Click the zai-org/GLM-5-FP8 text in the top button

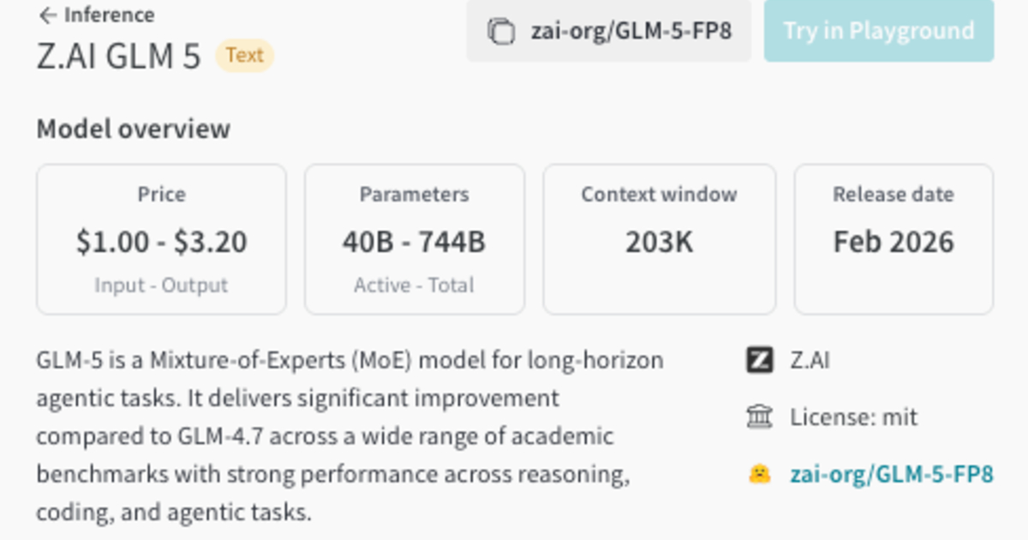tap(631, 32)
